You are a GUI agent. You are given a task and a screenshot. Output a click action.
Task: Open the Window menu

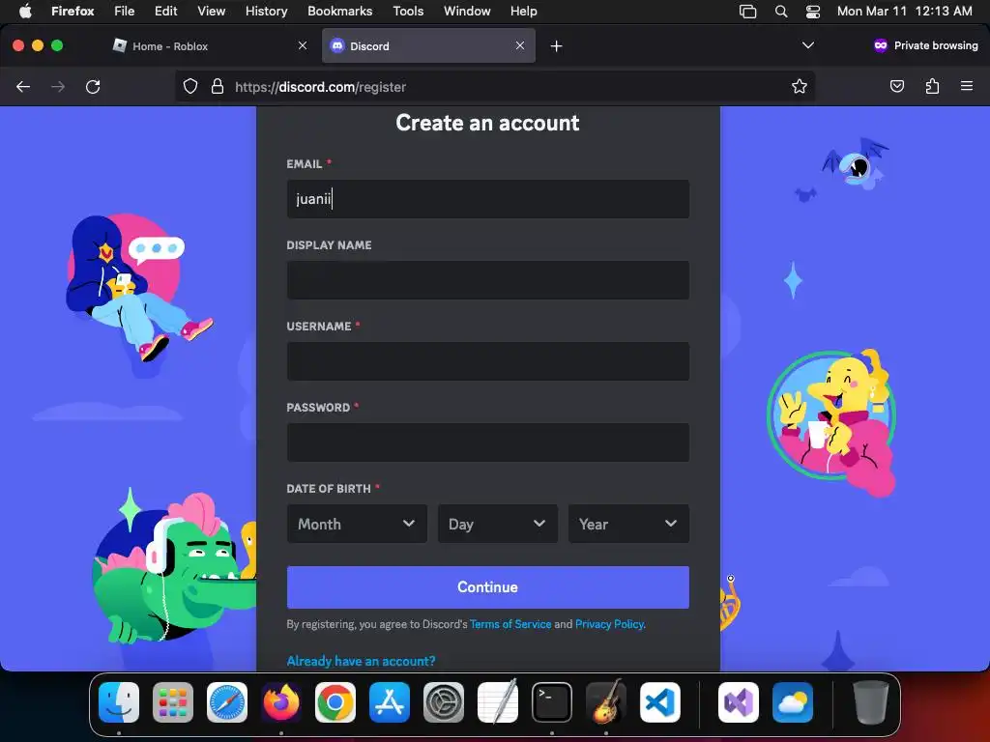[x=467, y=11]
